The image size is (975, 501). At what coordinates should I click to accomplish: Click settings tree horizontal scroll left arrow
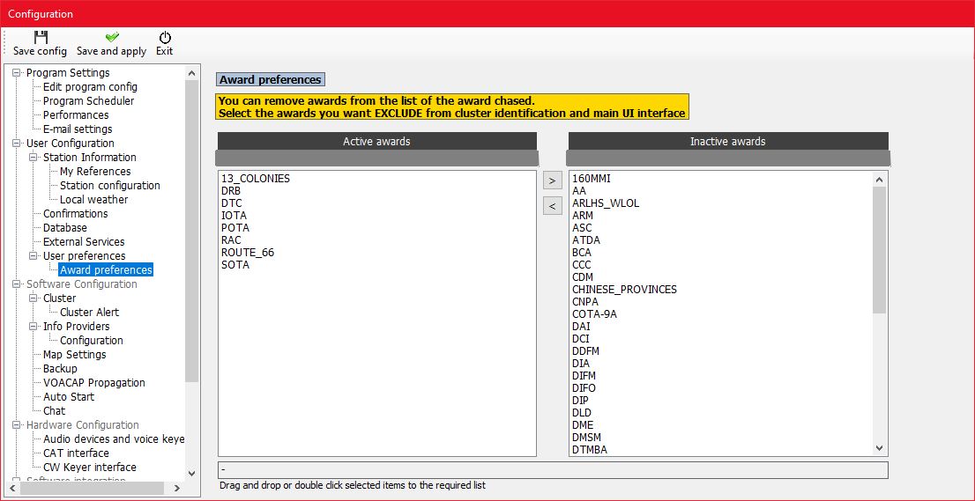pyautogui.click(x=13, y=490)
